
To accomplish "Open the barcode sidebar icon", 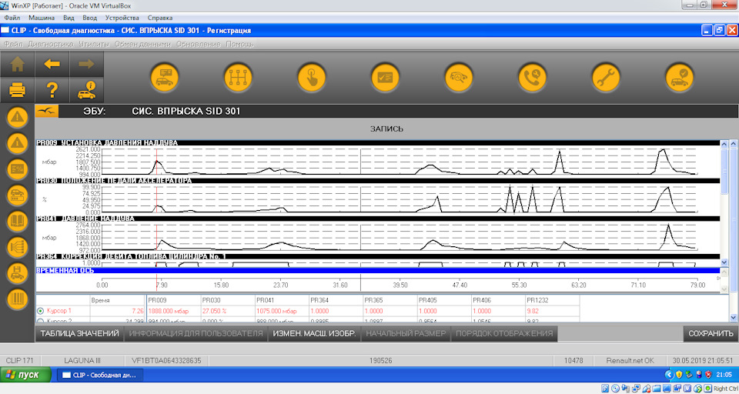I will click(x=18, y=299).
